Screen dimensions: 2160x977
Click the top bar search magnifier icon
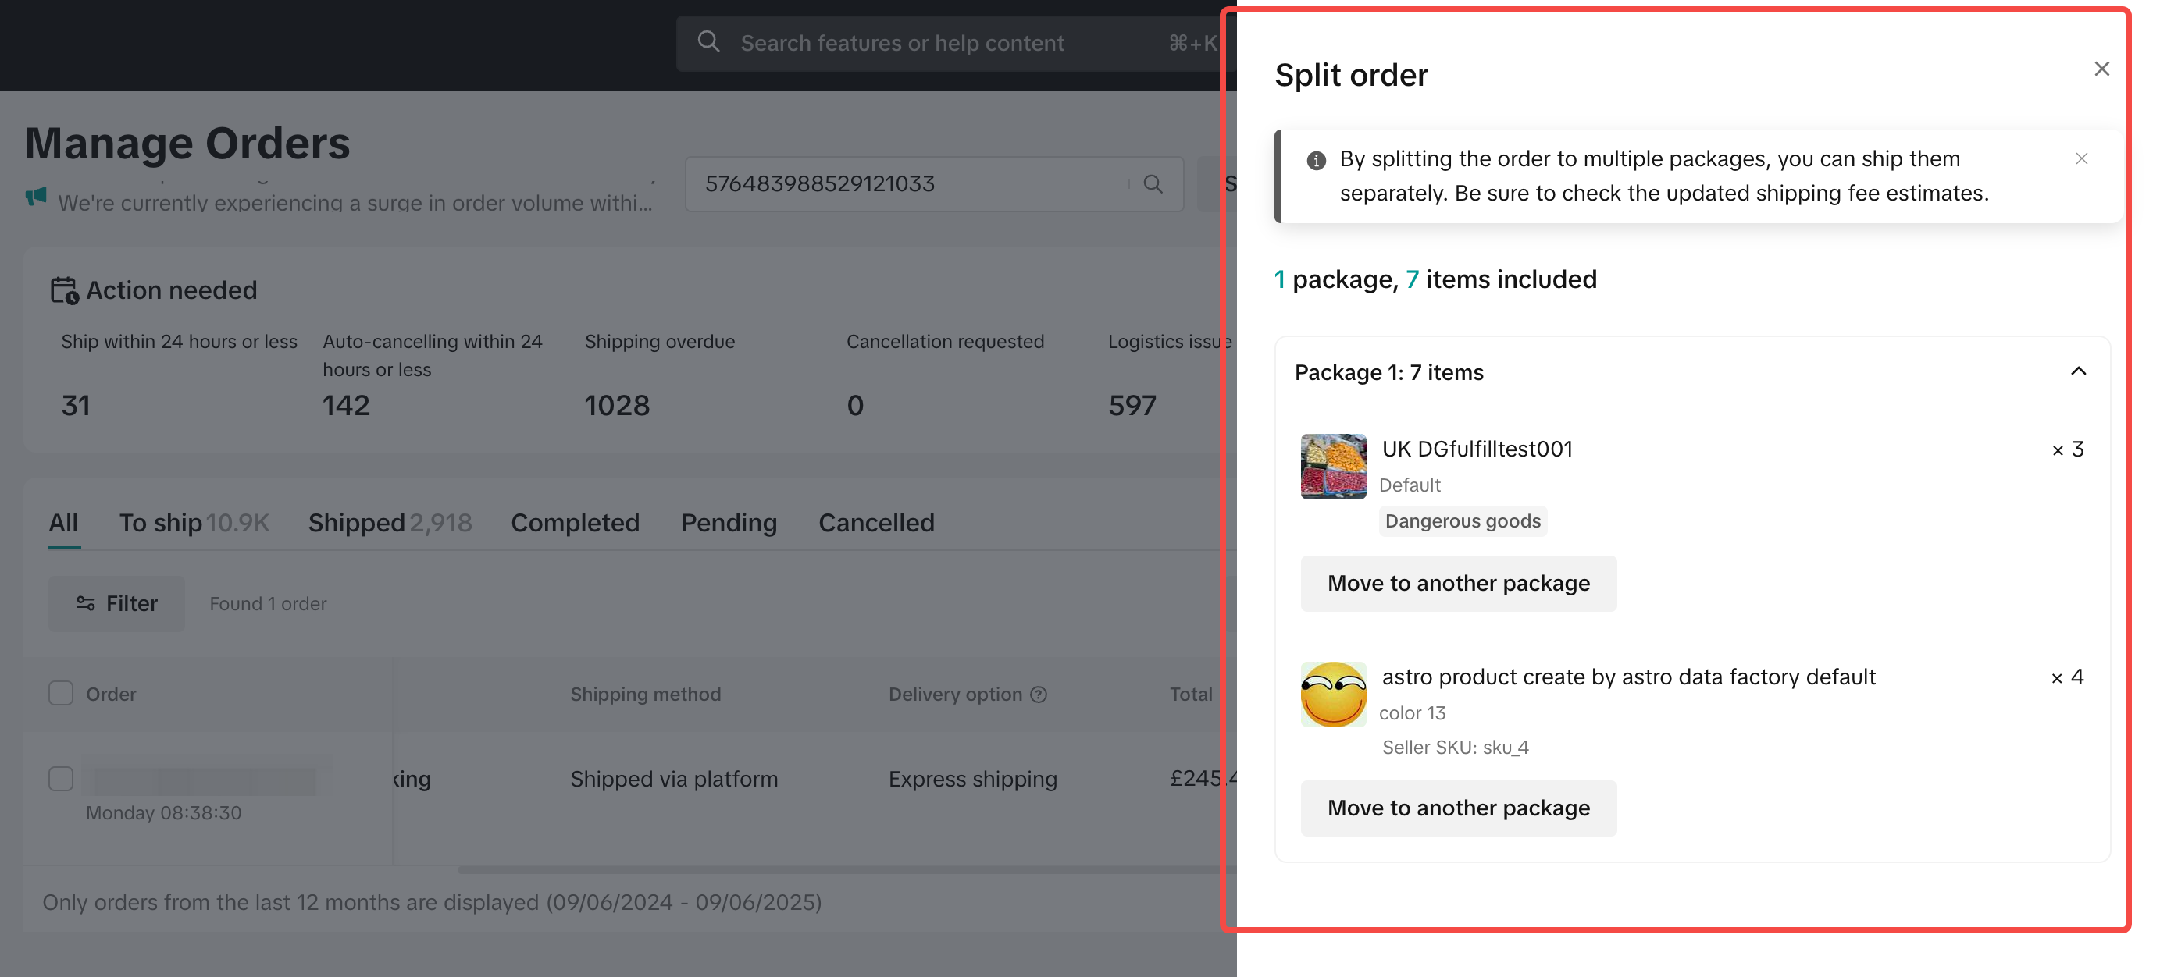coord(708,42)
